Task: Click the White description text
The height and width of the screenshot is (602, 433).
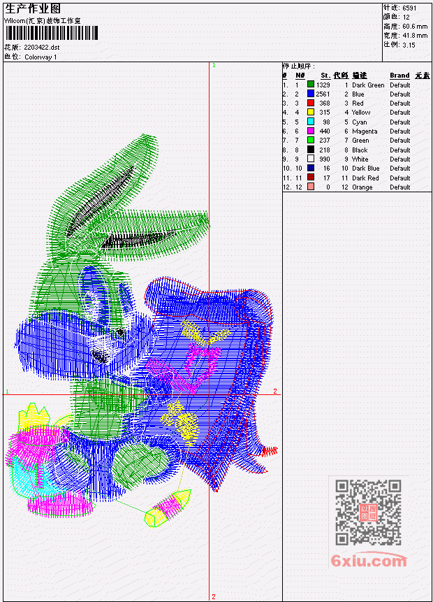Action: pyautogui.click(x=360, y=159)
